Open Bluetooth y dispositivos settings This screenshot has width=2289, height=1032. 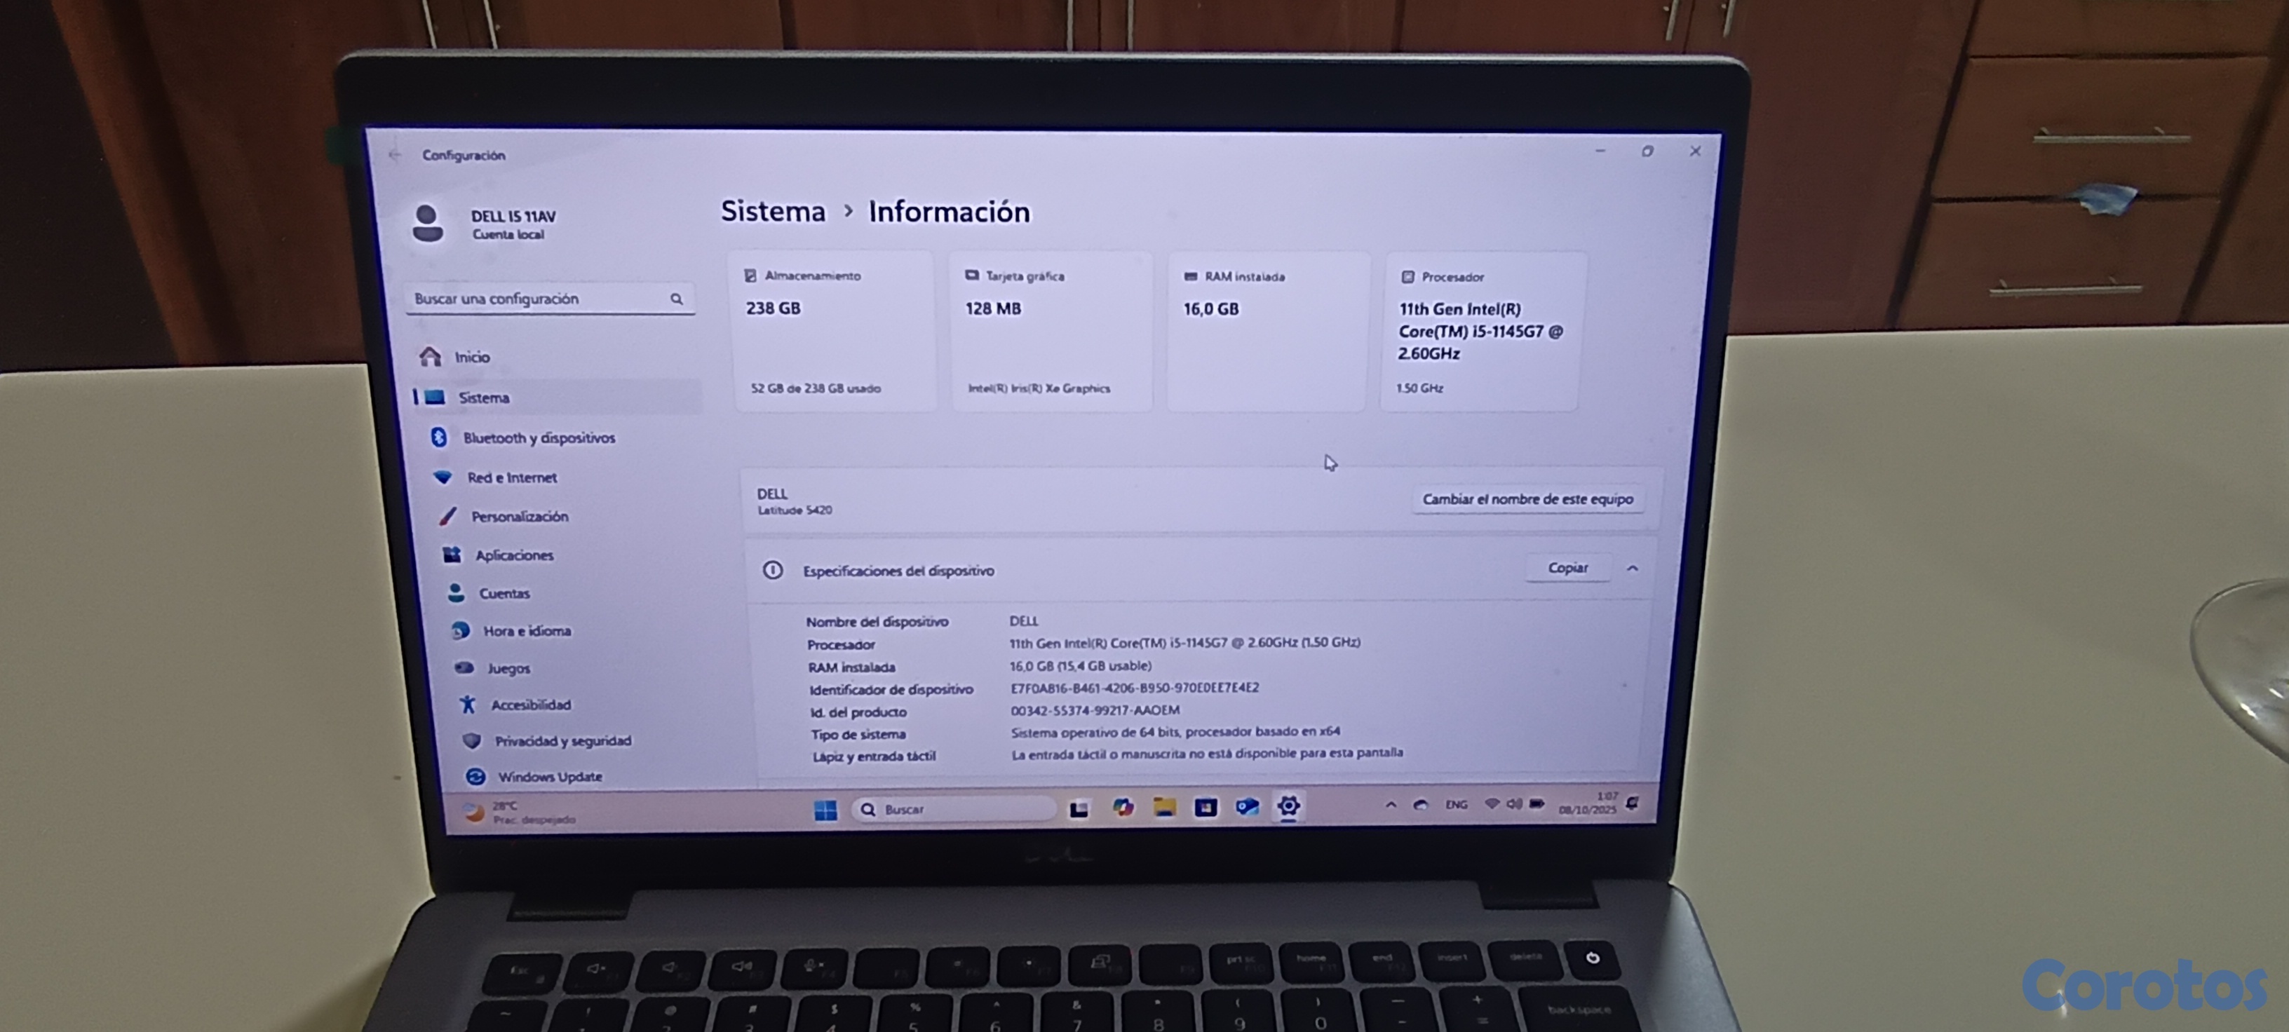click(539, 438)
